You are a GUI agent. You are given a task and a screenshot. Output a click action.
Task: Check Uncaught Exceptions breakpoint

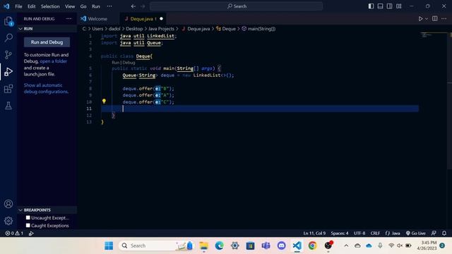pos(28,218)
